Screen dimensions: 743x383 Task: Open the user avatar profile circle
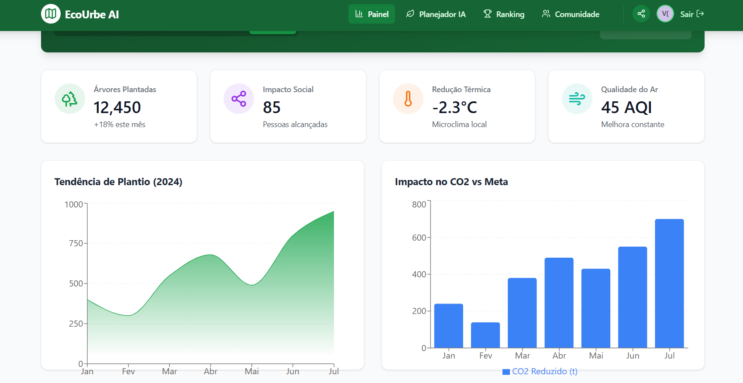665,14
